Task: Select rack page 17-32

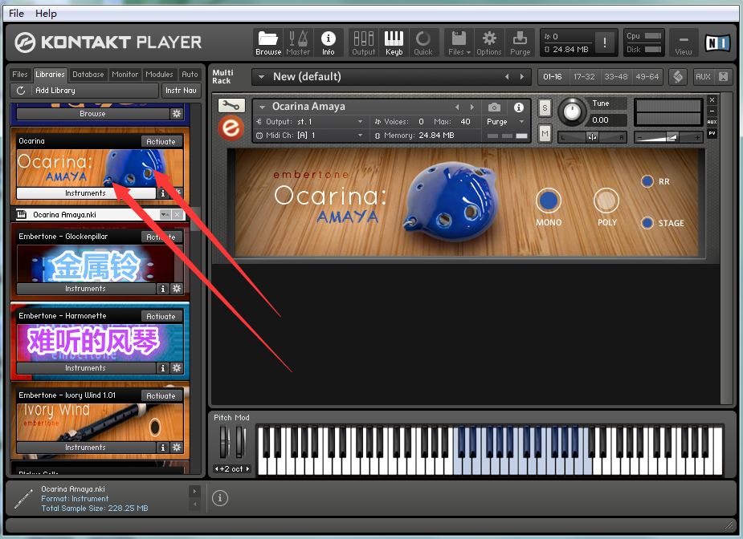Action: [584, 77]
